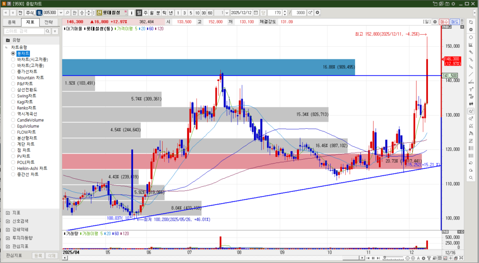Select the trend line drawing tool
Screen dimensions: 479x263
pyautogui.click(x=471, y=74)
